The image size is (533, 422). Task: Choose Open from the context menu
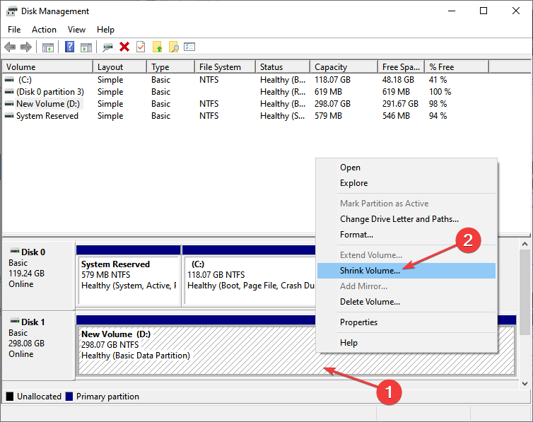coord(406,168)
